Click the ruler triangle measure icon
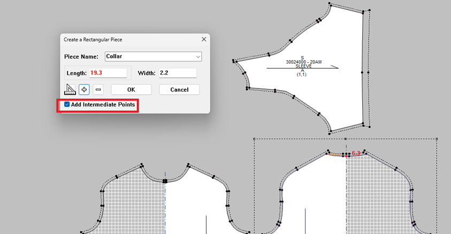This screenshot has width=451, height=234. 71,90
